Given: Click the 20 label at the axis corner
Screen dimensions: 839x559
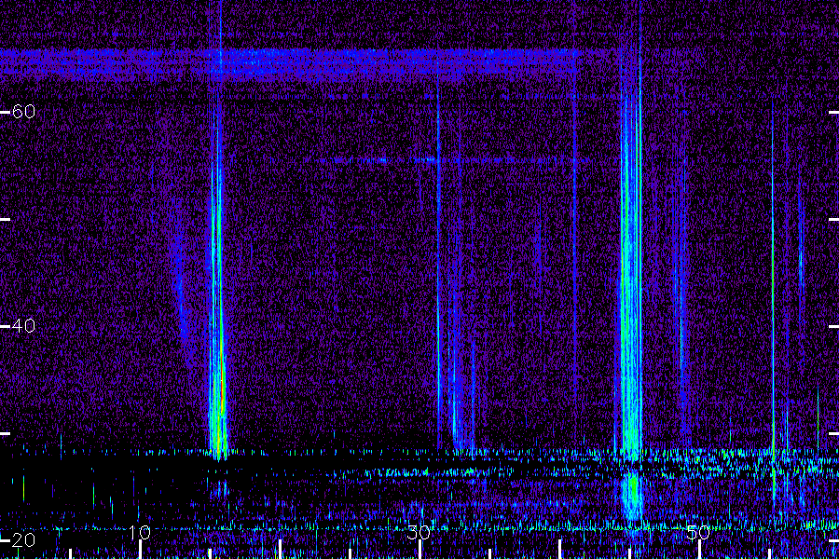Looking at the screenshot, I should click(23, 539).
